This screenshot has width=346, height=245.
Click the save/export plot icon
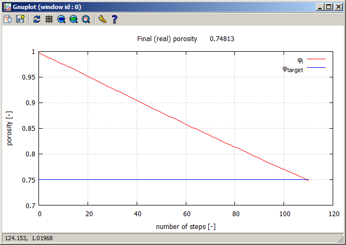(x=20, y=19)
